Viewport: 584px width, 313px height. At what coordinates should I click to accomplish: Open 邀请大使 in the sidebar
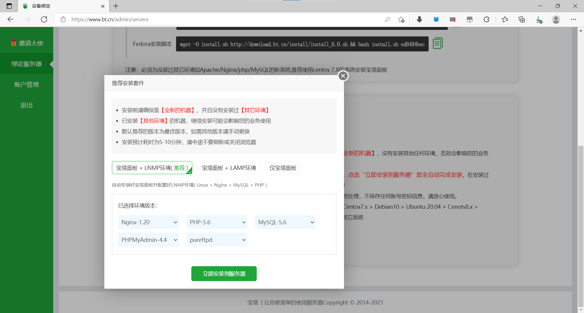27,43
